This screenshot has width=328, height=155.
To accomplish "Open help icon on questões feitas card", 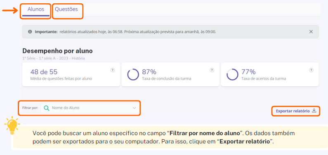I will pos(113,70).
